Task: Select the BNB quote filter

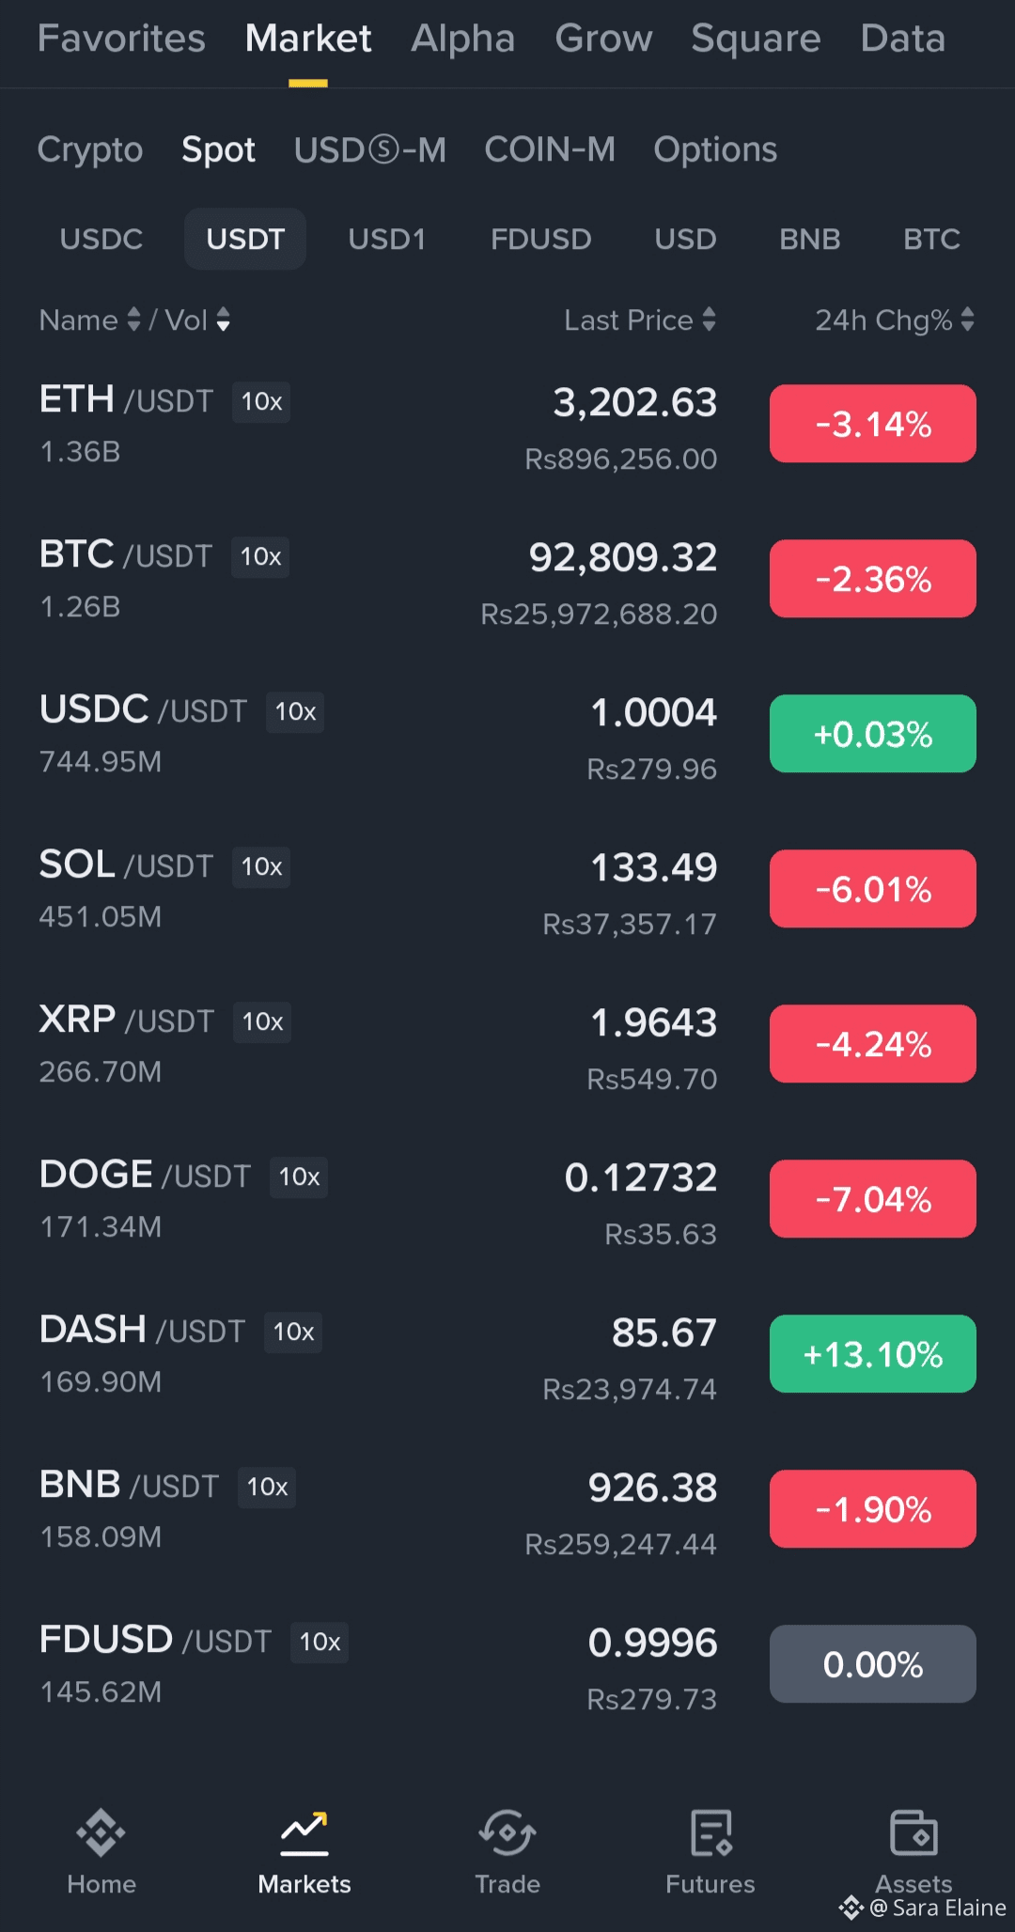Action: [x=809, y=239]
